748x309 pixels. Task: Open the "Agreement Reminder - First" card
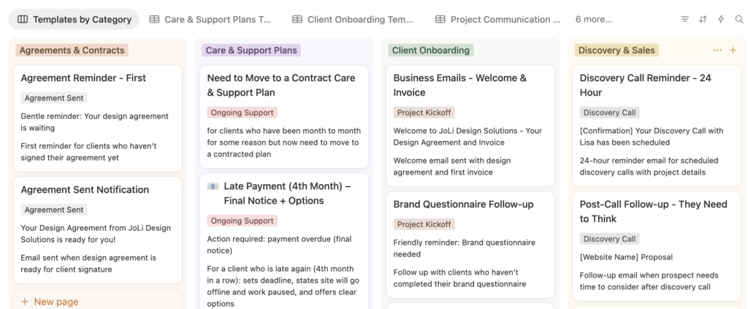click(83, 78)
